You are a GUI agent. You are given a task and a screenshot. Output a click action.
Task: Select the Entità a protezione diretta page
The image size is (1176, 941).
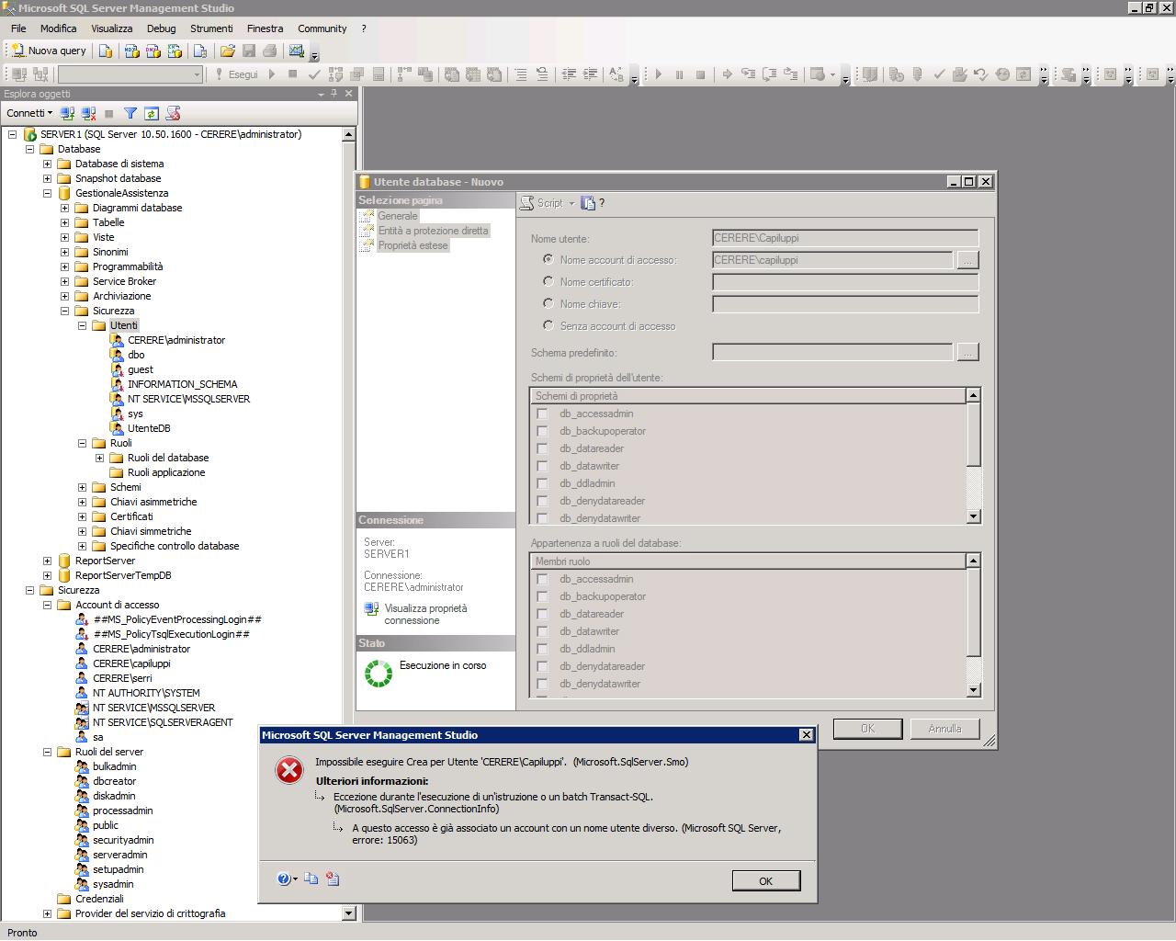(x=433, y=231)
